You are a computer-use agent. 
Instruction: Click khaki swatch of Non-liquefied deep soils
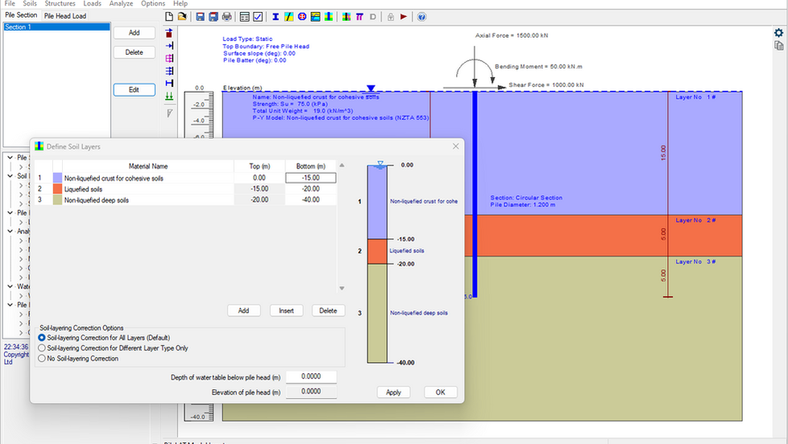click(57, 200)
